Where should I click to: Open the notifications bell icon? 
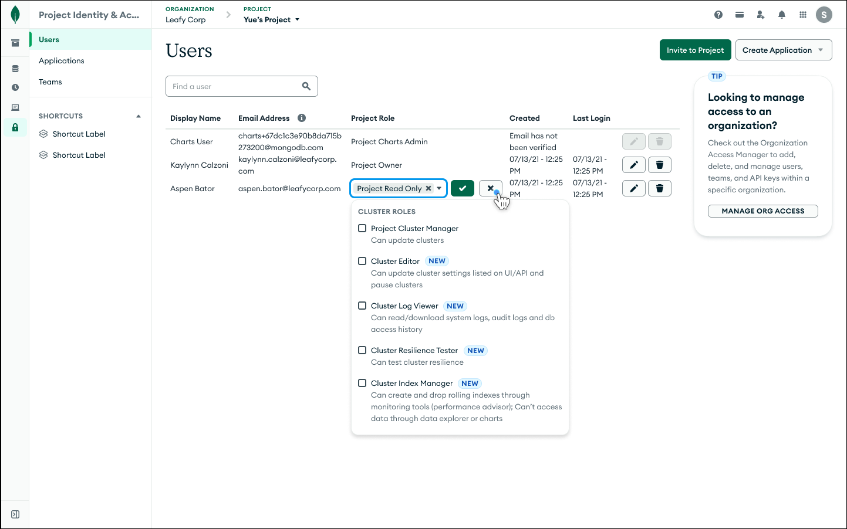[x=782, y=15]
